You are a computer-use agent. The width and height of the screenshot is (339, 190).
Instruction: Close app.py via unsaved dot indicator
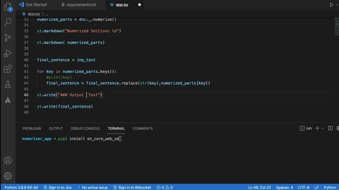139,5
